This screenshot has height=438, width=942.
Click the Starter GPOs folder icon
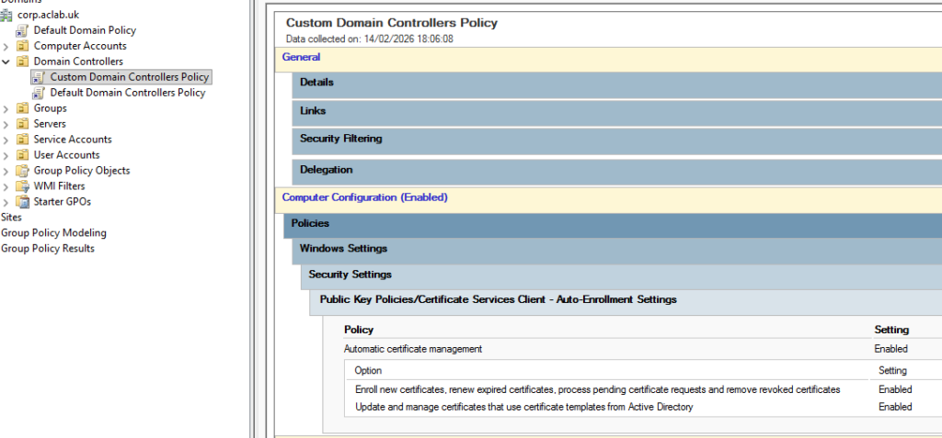23,202
